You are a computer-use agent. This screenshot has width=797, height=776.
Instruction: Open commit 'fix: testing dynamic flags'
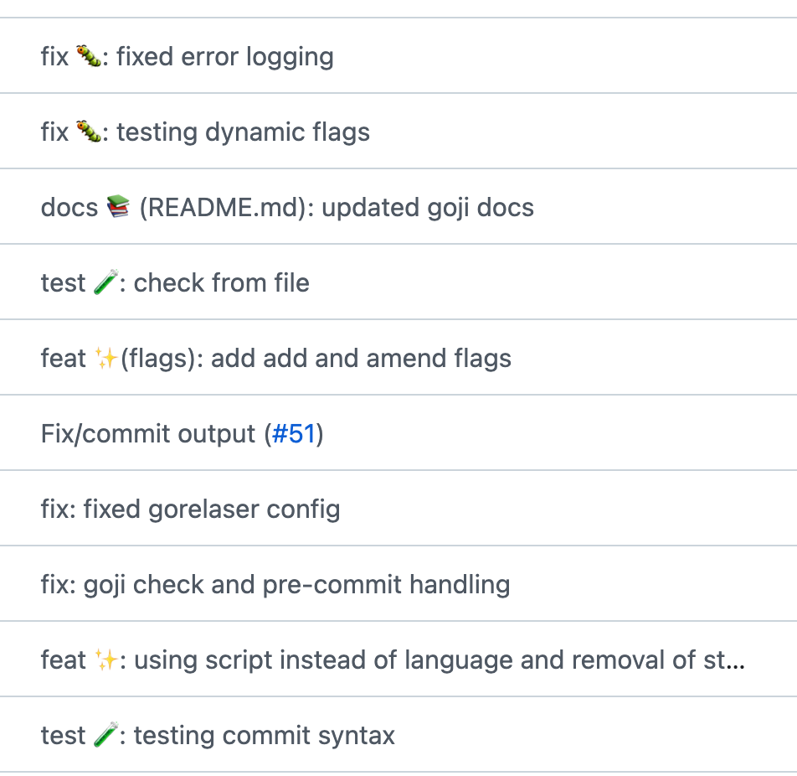(x=205, y=132)
